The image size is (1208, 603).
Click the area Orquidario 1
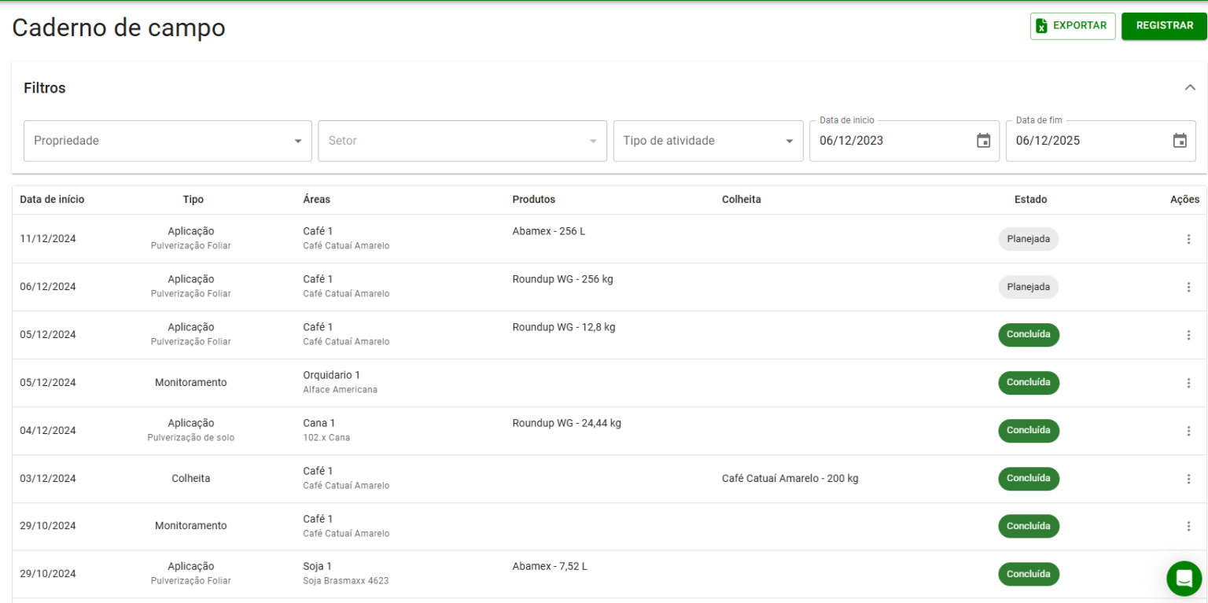[x=332, y=375]
